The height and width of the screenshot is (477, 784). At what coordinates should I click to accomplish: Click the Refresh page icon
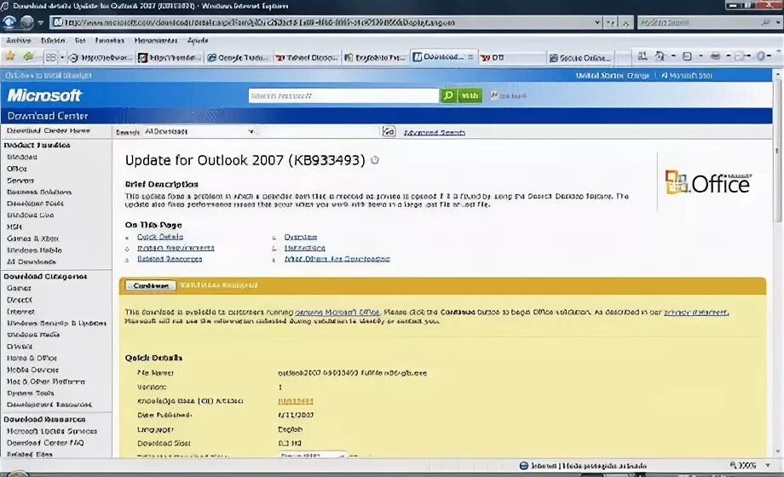[611, 22]
